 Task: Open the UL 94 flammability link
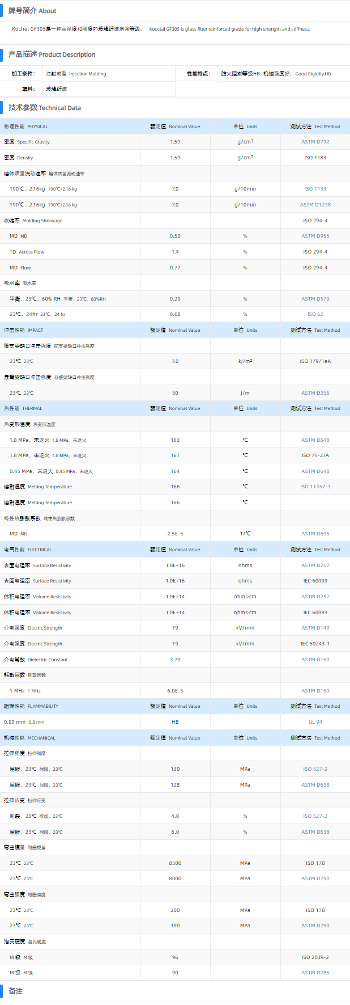click(315, 722)
